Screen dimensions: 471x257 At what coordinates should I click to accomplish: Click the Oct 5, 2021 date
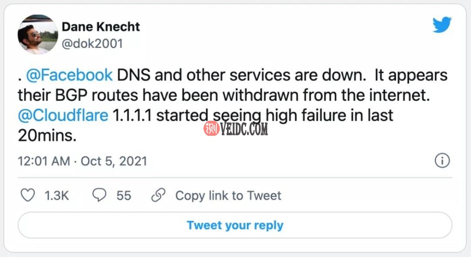114,161
